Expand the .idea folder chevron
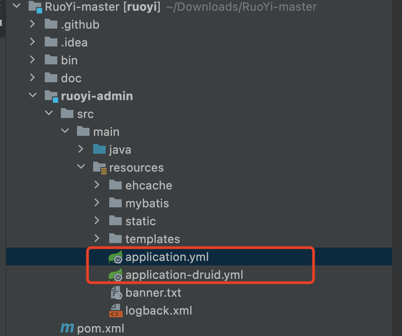The height and width of the screenshot is (336, 402). [32, 42]
